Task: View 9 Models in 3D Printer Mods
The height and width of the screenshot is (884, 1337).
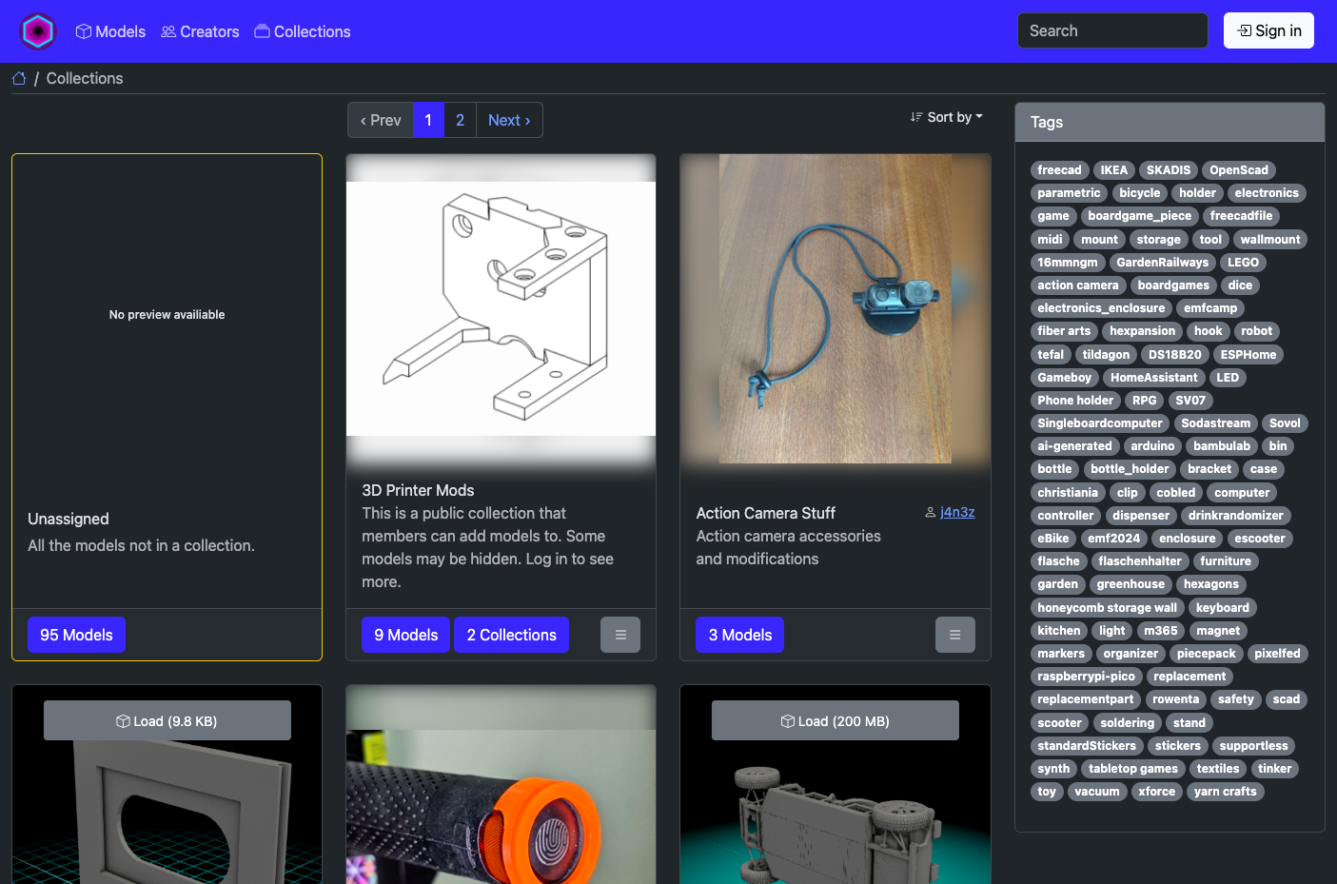Action: click(406, 635)
